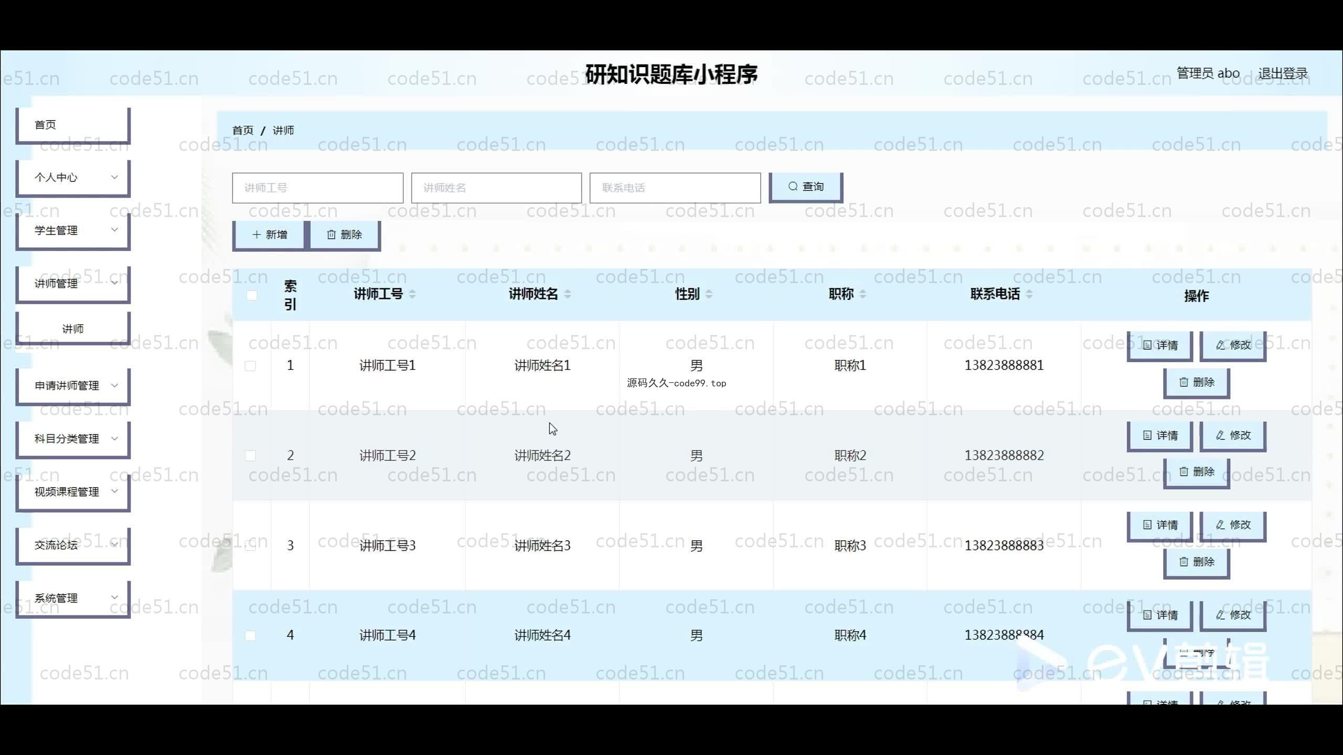Click the 索引 column header
Image resolution: width=1343 pixels, height=755 pixels.
tap(290, 295)
